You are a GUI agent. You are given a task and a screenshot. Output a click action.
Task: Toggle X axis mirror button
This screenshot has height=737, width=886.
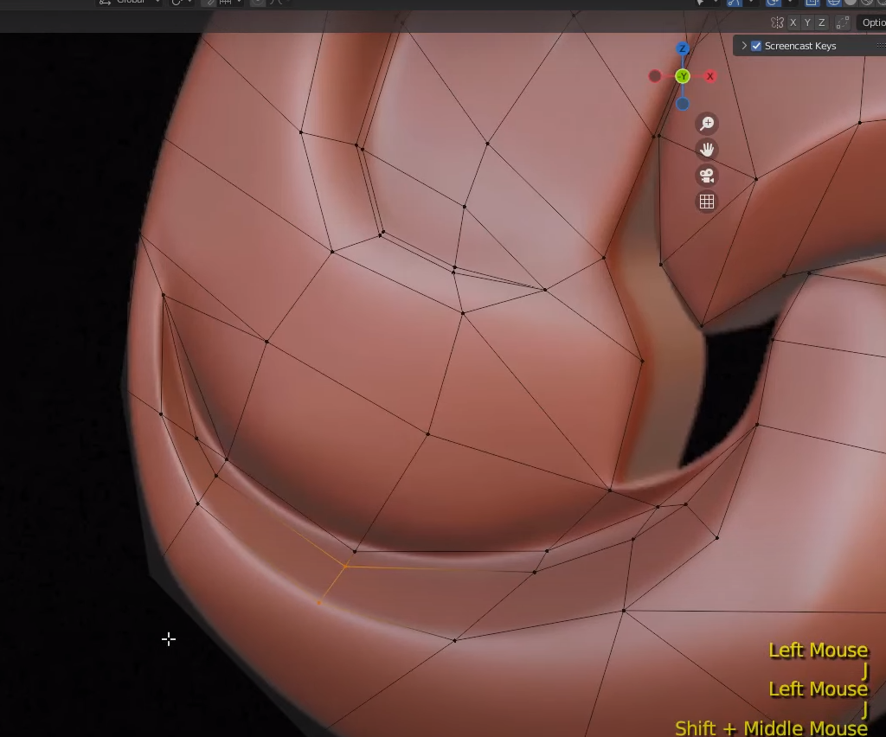[x=793, y=22]
